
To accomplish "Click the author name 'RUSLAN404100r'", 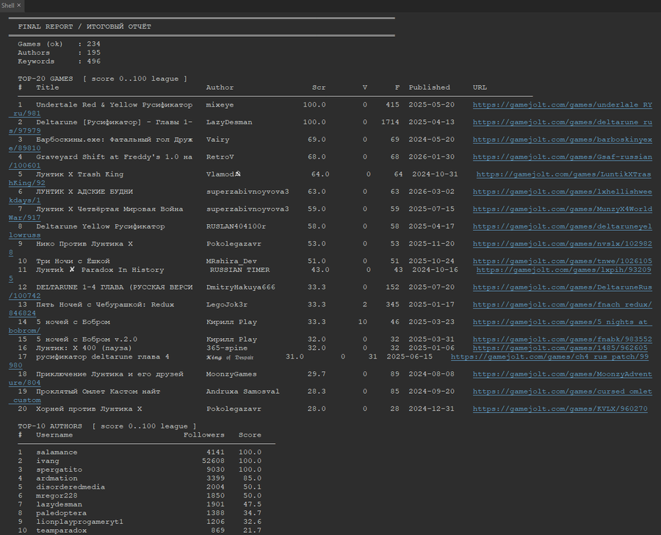I will click(236, 226).
